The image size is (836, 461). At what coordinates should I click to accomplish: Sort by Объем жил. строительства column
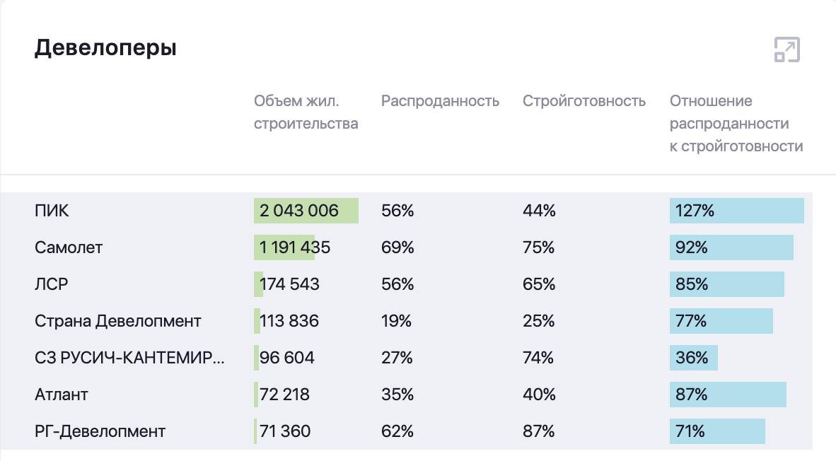[x=306, y=112]
